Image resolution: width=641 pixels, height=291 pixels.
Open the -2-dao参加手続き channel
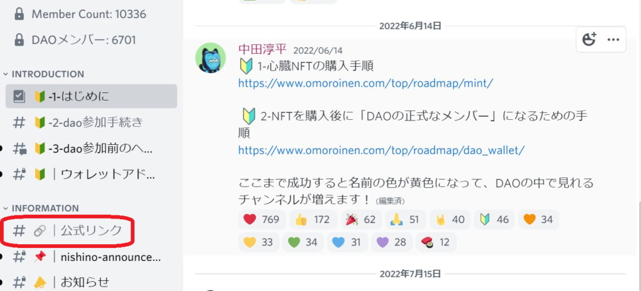[x=91, y=122]
